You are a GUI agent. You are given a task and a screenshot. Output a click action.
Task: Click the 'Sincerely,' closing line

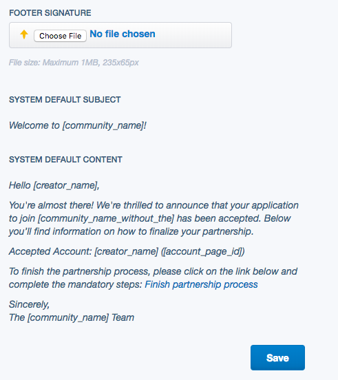29,305
